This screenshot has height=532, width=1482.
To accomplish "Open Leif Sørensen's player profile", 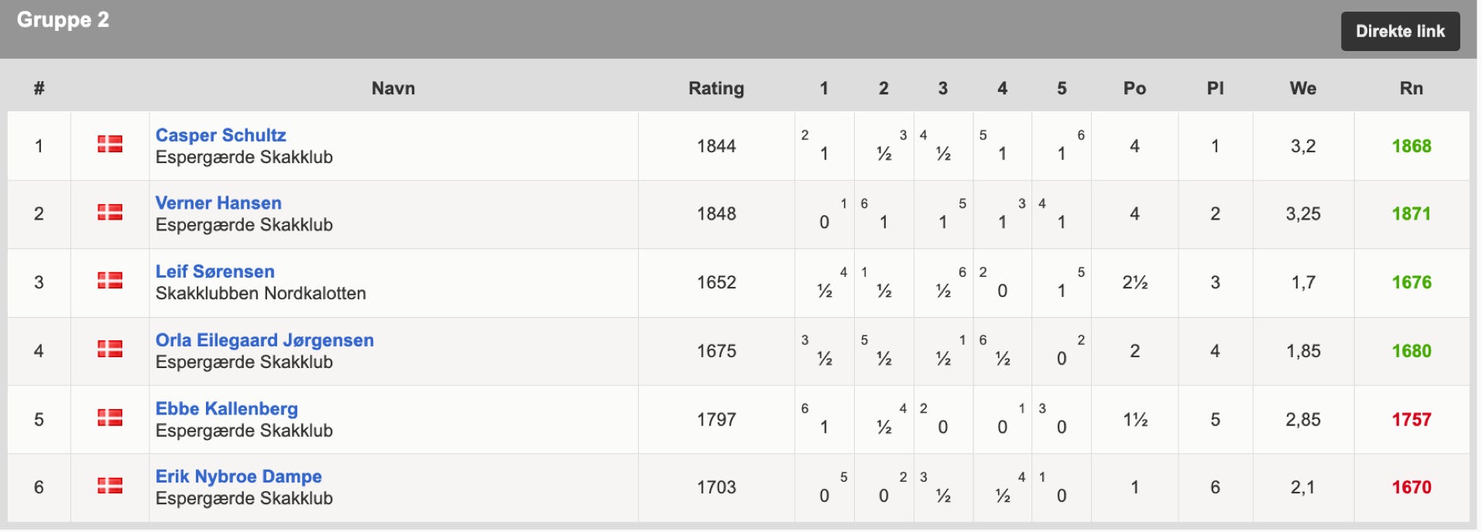I will pos(215,271).
